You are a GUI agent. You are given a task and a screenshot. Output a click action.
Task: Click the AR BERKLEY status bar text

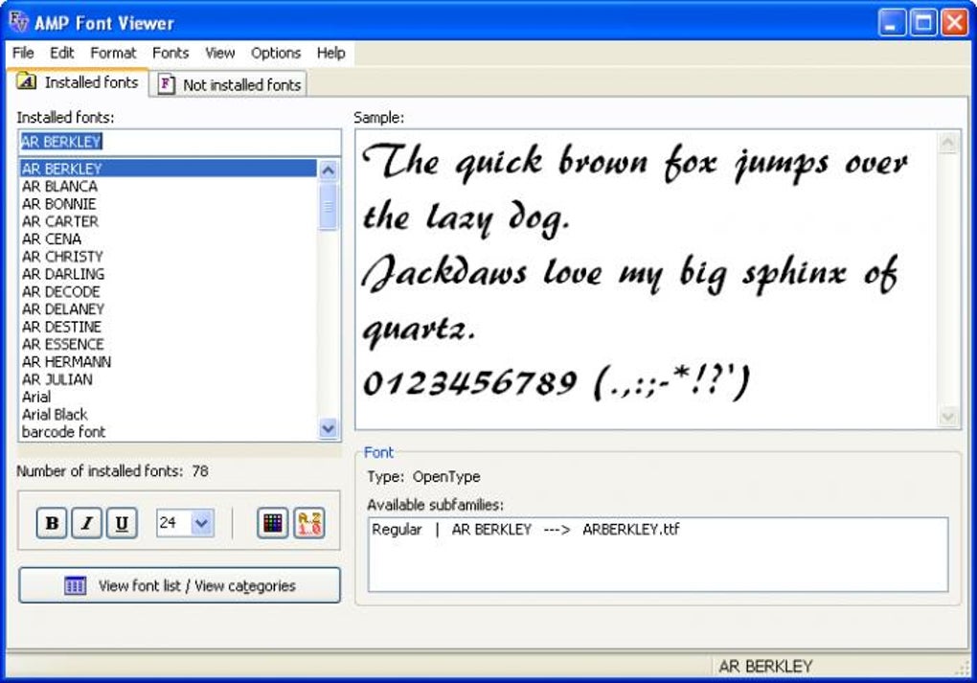tap(765, 666)
